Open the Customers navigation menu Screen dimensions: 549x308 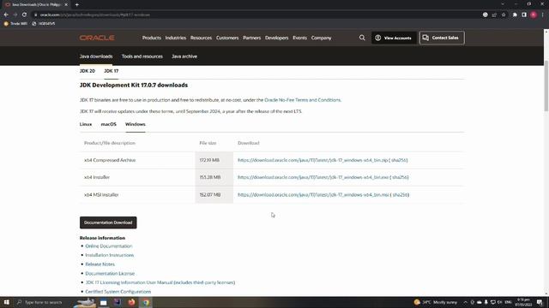click(227, 38)
